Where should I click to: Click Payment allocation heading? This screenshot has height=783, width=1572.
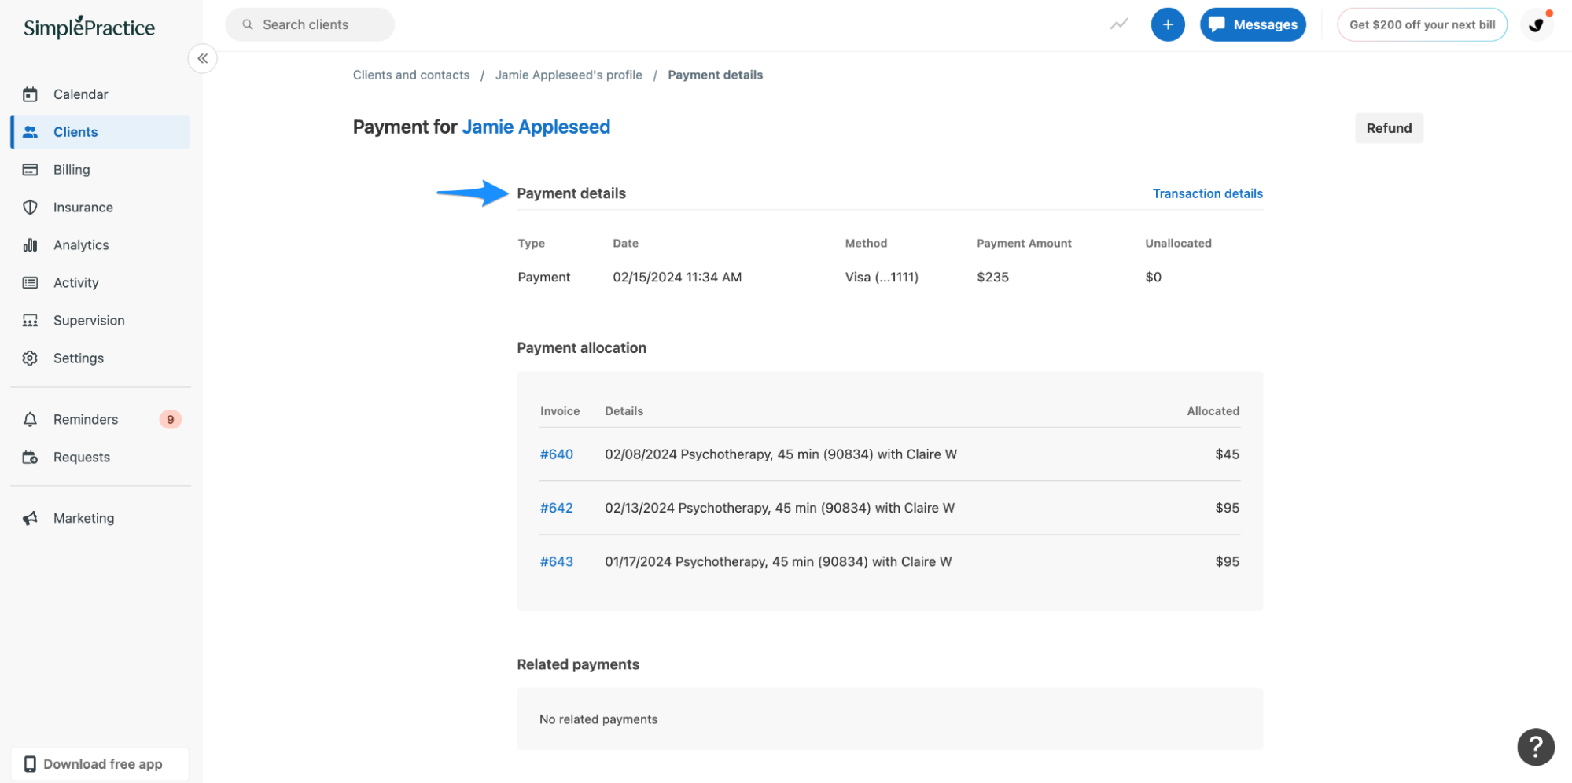pos(582,348)
